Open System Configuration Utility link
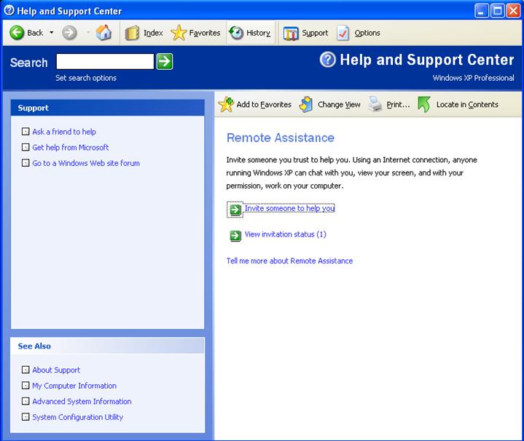This screenshot has width=524, height=441. 77,417
